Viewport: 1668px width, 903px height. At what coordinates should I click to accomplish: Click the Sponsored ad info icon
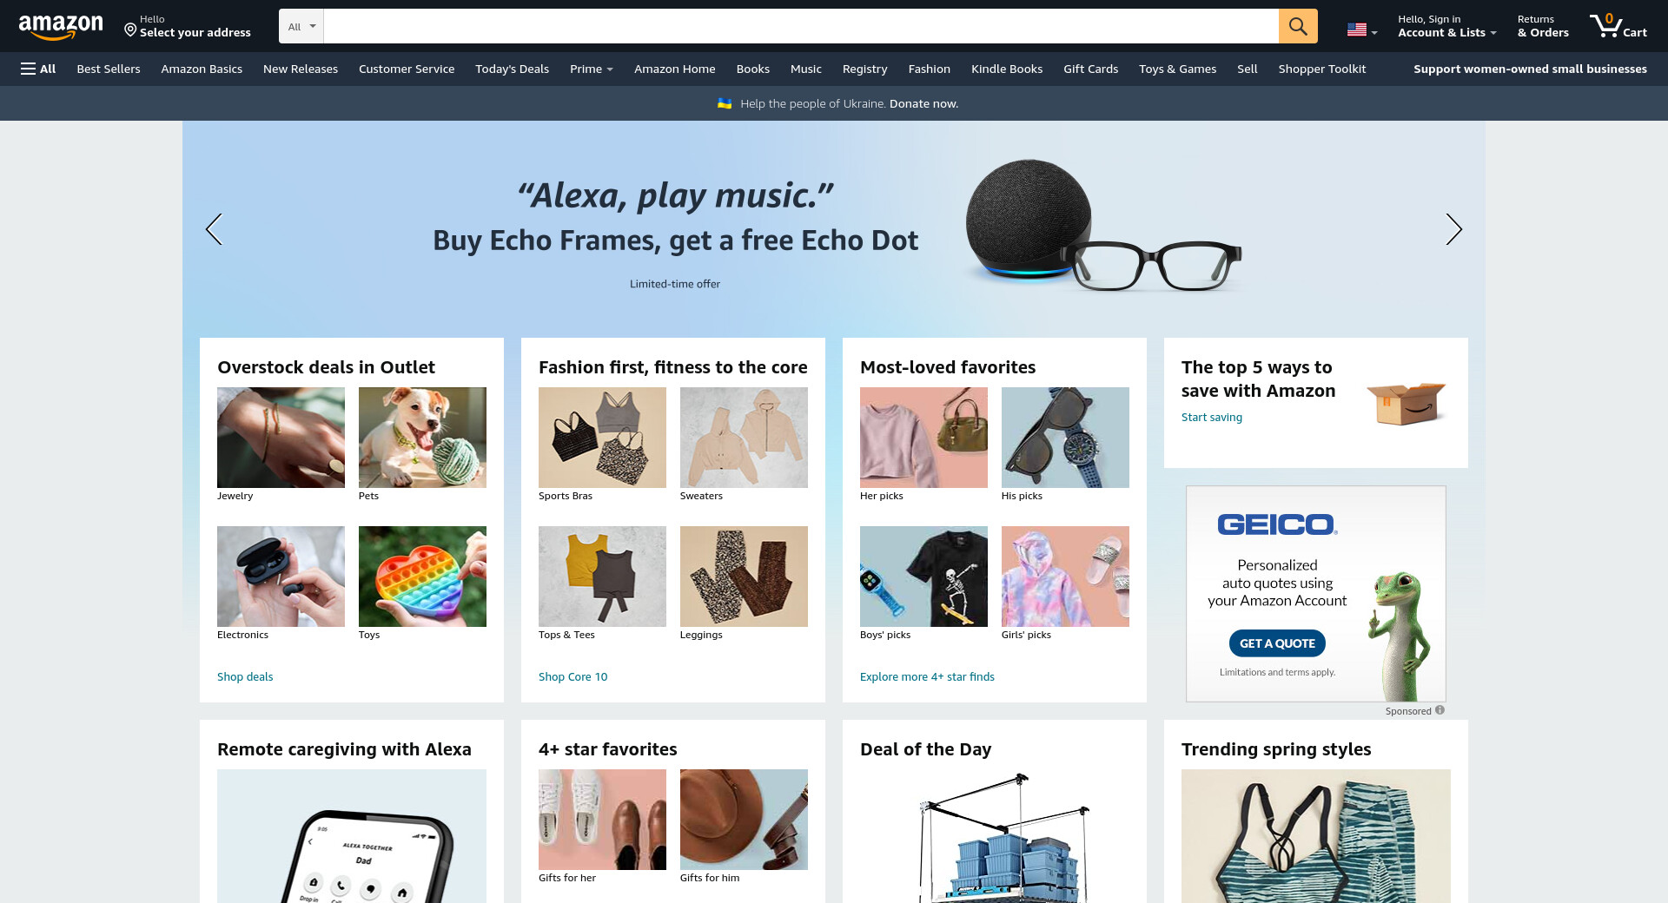(x=1440, y=710)
